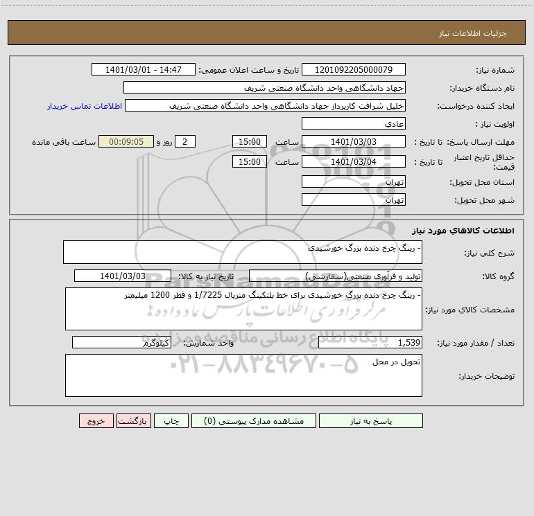Click the delivery city field تهران

[354, 199]
